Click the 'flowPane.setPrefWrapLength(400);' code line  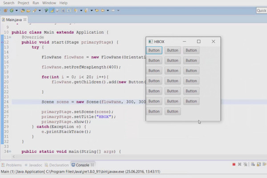(x=81, y=67)
